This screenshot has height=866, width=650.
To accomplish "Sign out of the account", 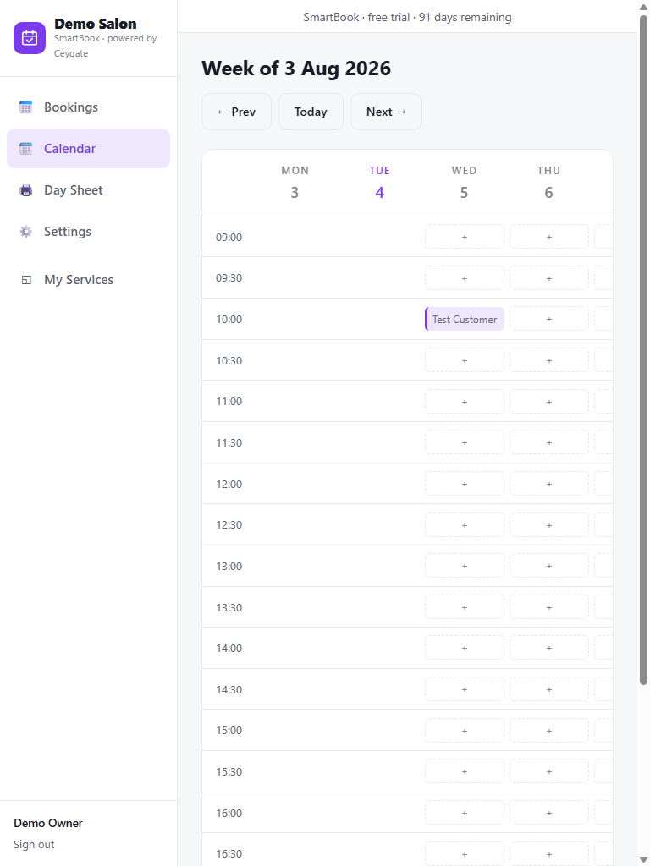I will point(34,845).
